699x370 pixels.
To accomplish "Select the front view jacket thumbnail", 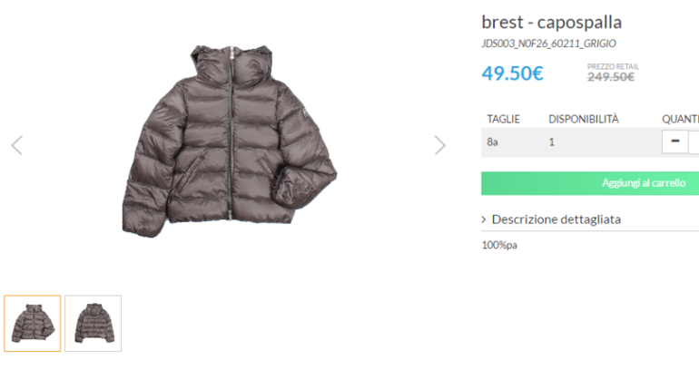I will click(33, 323).
